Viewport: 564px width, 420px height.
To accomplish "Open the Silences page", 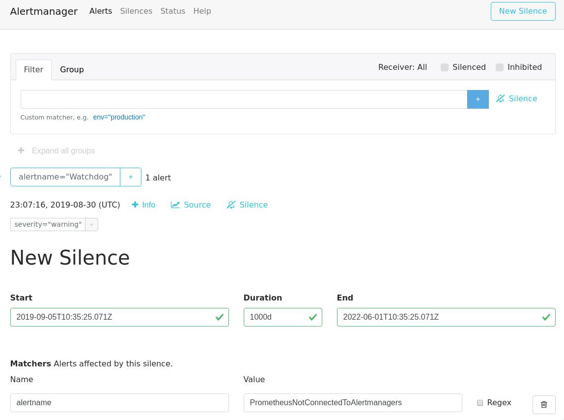I will (x=136, y=11).
